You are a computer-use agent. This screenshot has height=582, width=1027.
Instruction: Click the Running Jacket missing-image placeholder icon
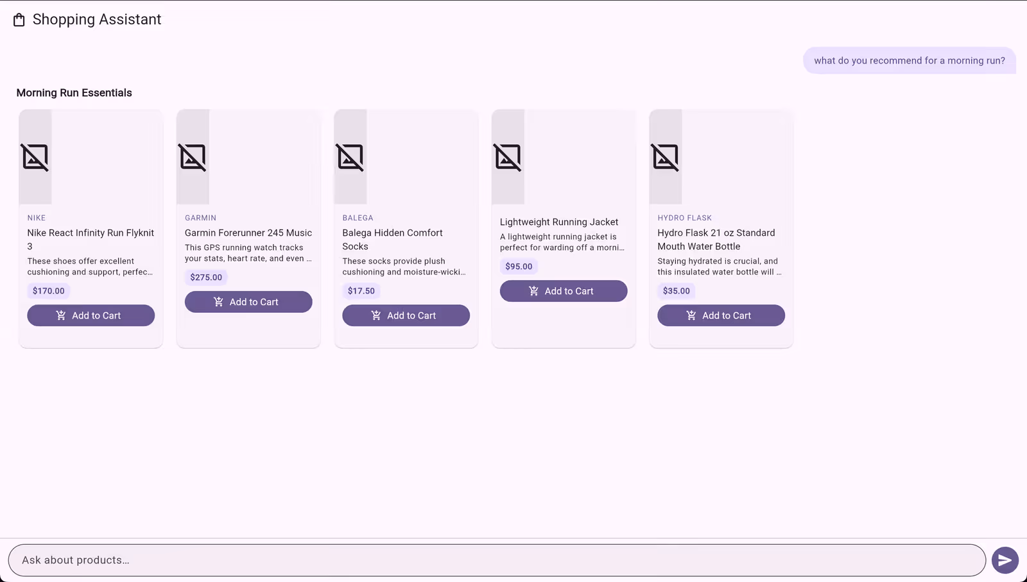(x=508, y=157)
